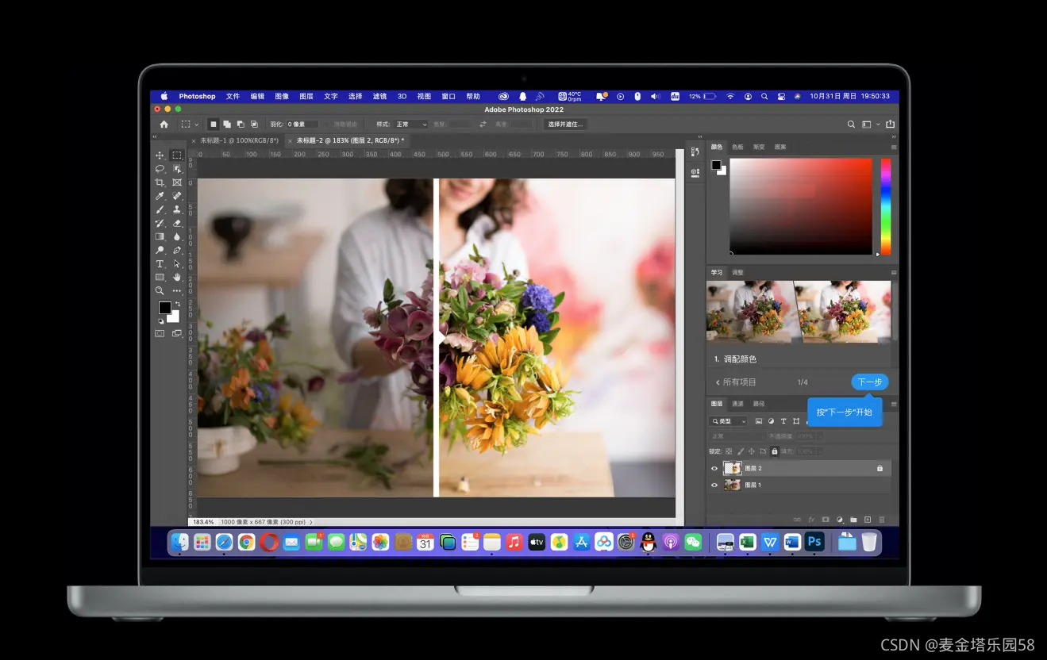
Task: Open the 滤镜 menu
Action: (379, 96)
